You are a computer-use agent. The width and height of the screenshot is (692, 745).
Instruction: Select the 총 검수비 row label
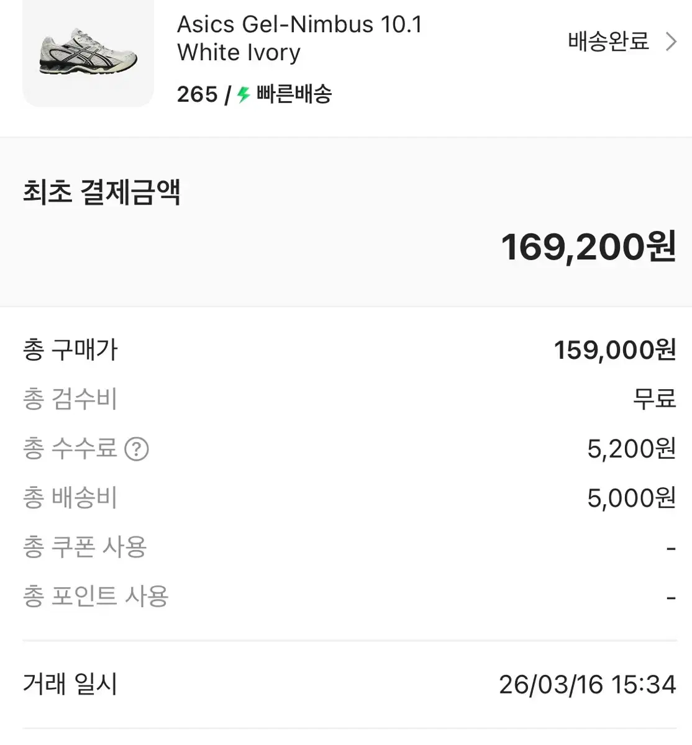[70, 399]
